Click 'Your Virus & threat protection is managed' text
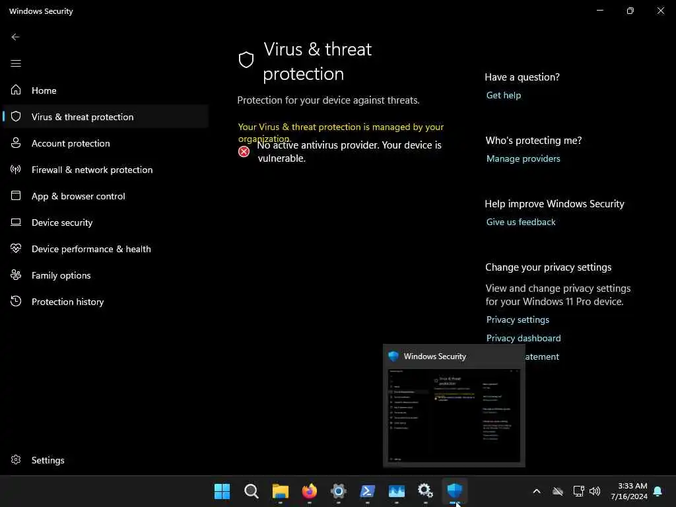Image resolution: width=676 pixels, height=507 pixels. [341, 133]
